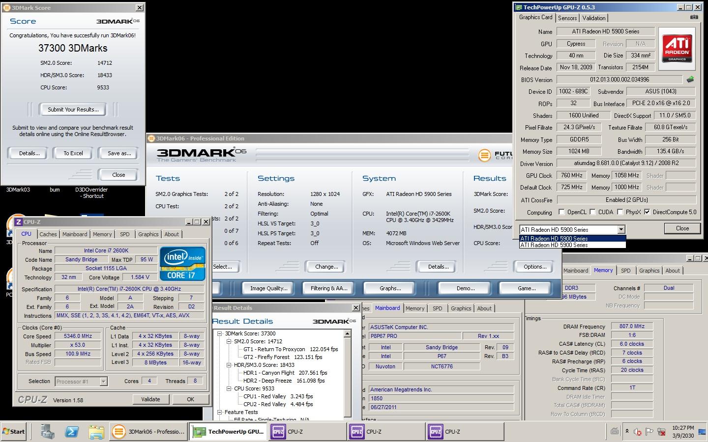This screenshot has height=442, width=708.
Task: Open the Validation tab in GPU-Z
Action: (x=594, y=18)
